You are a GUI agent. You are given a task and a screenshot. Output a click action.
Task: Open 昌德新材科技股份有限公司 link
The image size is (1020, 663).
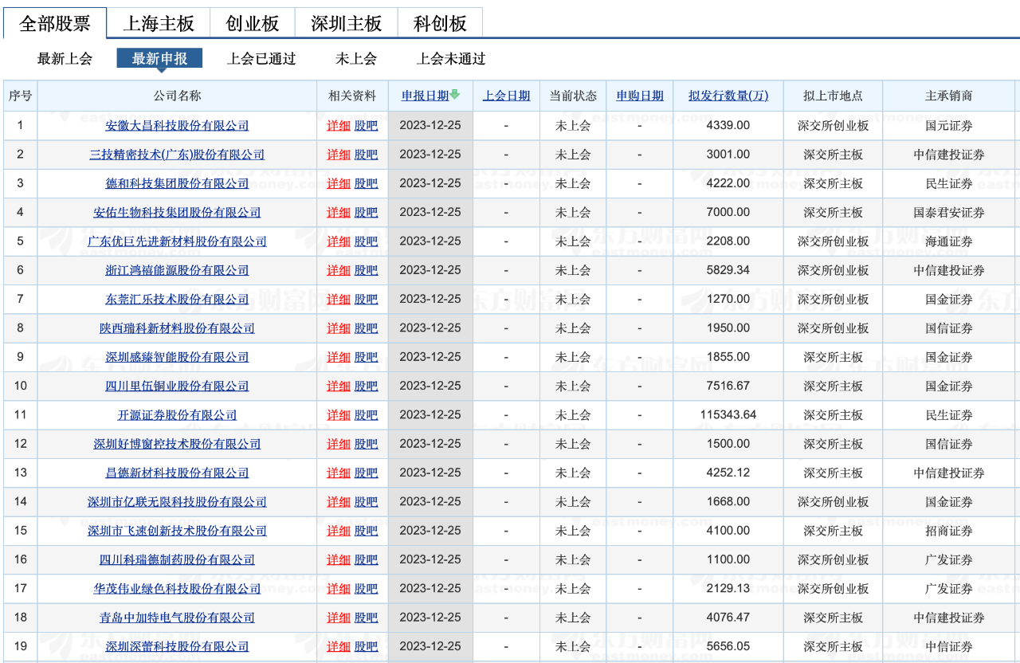pyautogui.click(x=177, y=473)
